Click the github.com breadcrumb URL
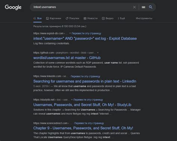The image size is (177, 141). click(x=65, y=53)
